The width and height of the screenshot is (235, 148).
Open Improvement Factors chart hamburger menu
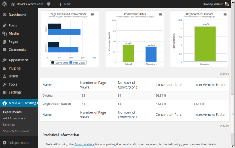[x=225, y=14]
